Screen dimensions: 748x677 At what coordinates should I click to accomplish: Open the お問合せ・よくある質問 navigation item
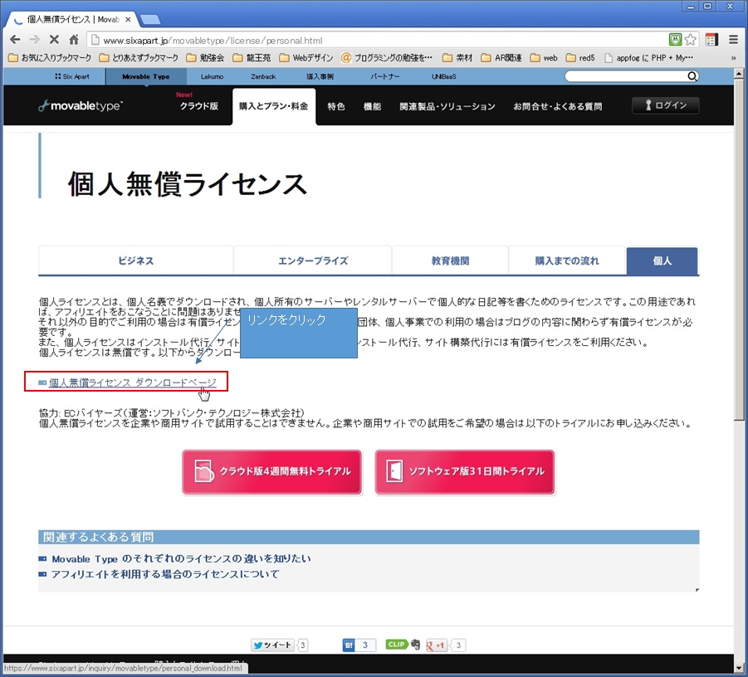[x=558, y=106]
